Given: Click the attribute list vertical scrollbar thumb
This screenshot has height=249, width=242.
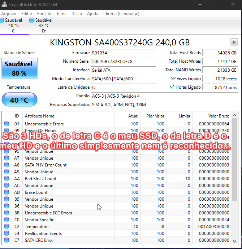Looking at the screenshot, I should [234, 160].
